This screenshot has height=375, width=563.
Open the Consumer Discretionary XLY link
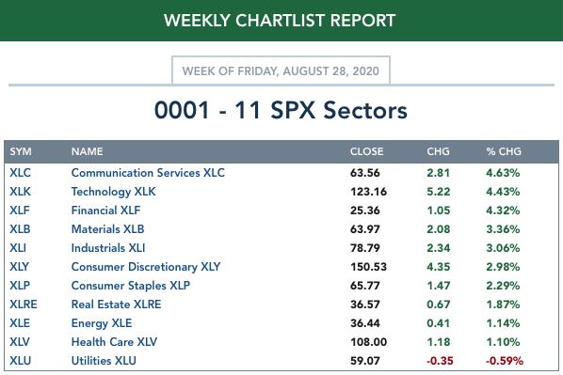click(x=146, y=267)
